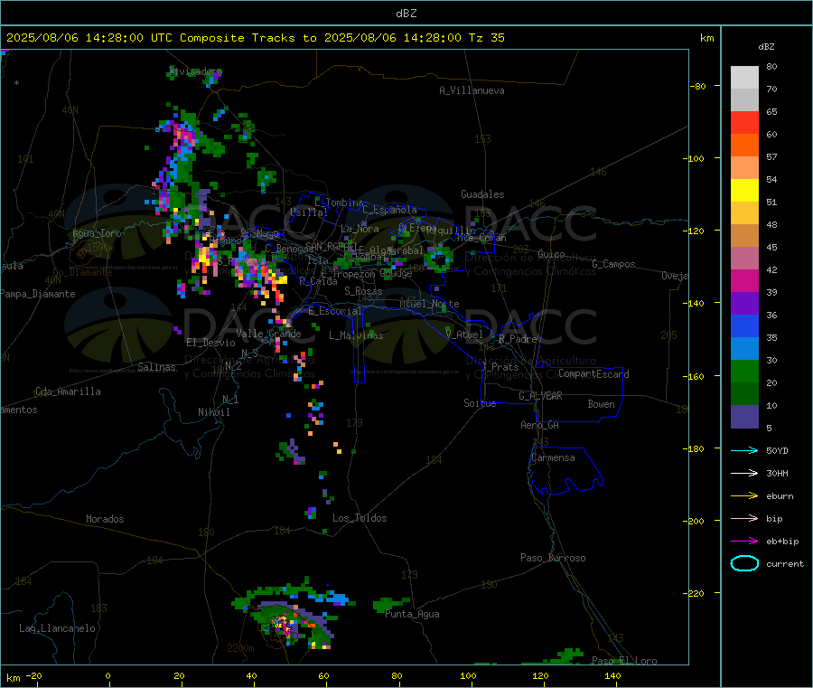Click the 'Agua_Toro' place label
813x688 pixels.
click(x=97, y=233)
